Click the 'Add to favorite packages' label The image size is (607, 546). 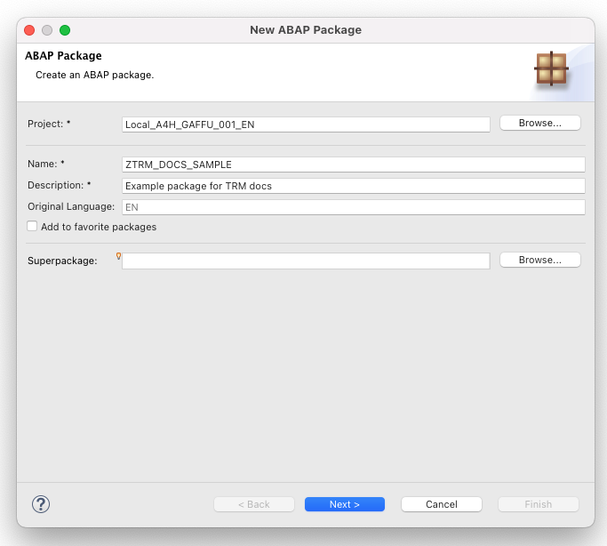click(x=99, y=227)
